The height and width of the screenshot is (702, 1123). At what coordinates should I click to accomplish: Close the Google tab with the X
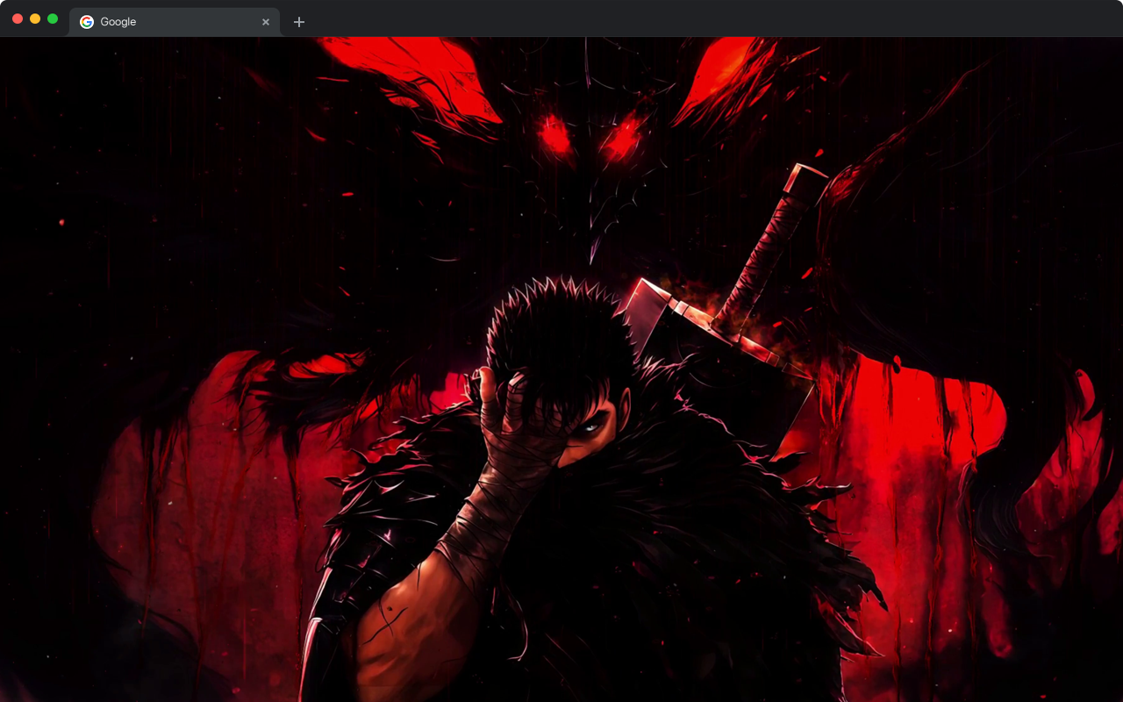click(266, 21)
